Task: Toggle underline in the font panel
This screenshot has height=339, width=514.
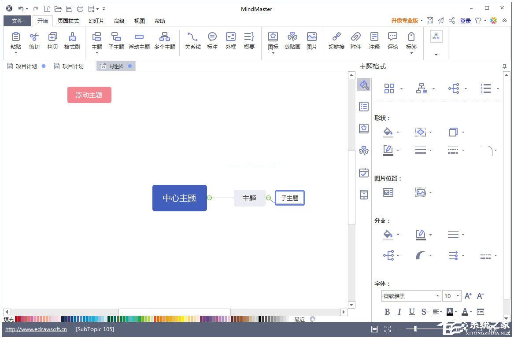Action: coord(411,312)
